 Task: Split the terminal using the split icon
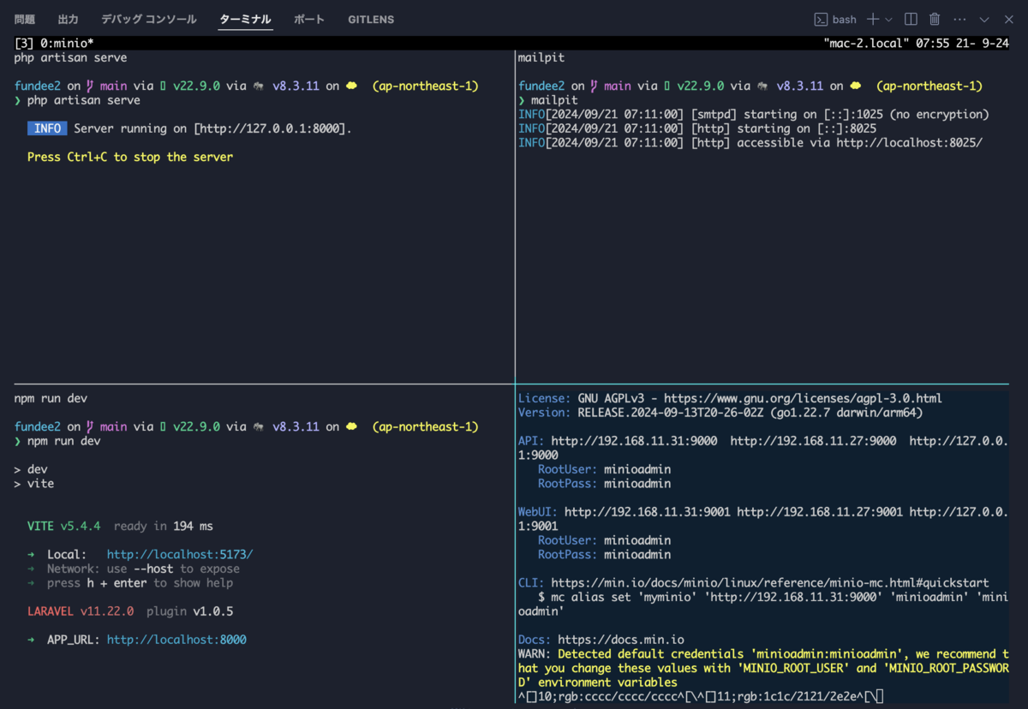pos(911,19)
